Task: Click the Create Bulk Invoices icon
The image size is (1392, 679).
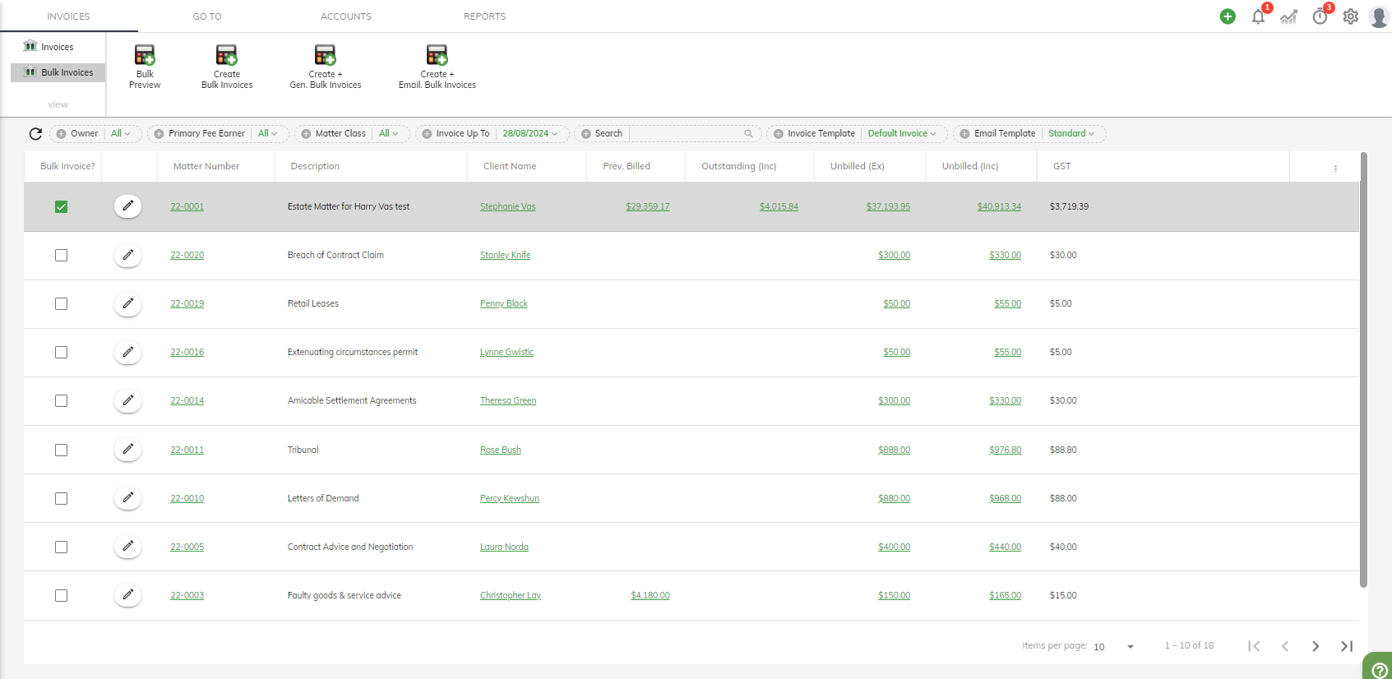Action: pyautogui.click(x=226, y=55)
